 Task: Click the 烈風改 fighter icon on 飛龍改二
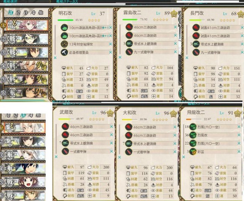pos(193,135)
